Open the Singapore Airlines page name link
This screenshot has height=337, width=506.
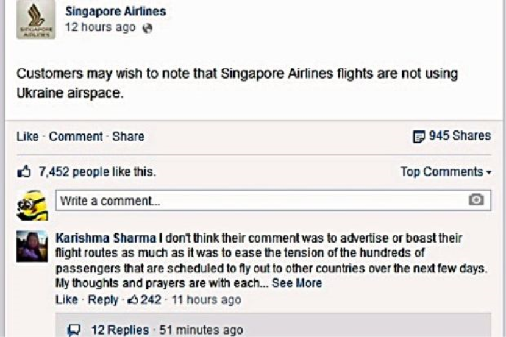pyautogui.click(x=115, y=12)
